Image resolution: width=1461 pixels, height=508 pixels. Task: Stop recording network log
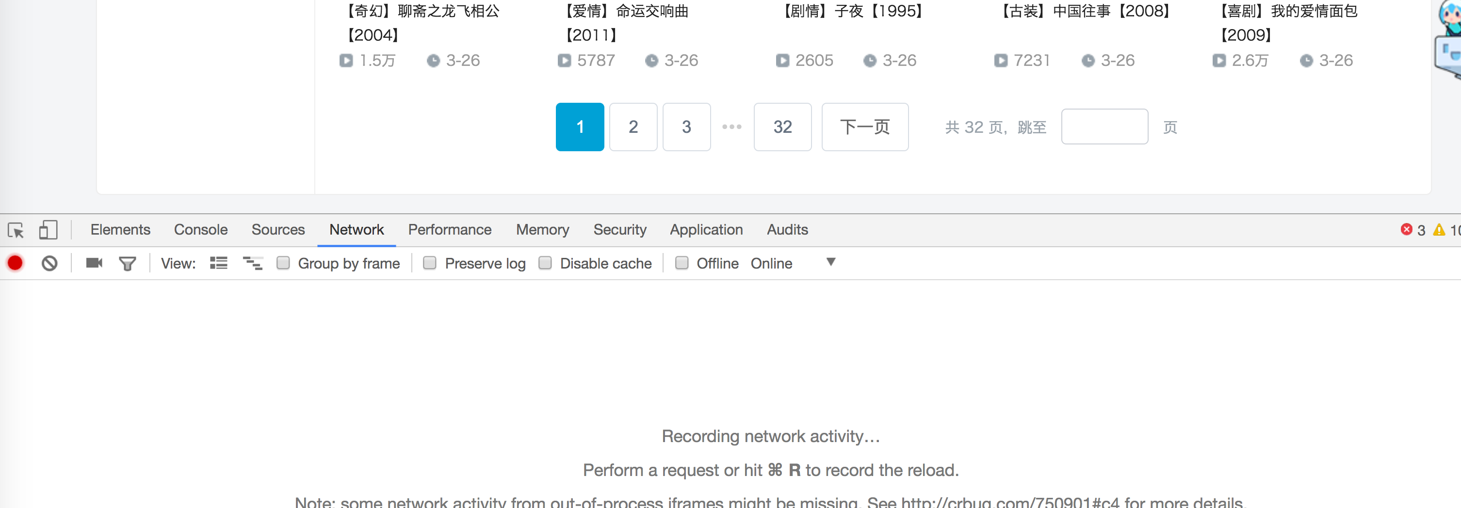click(x=15, y=263)
